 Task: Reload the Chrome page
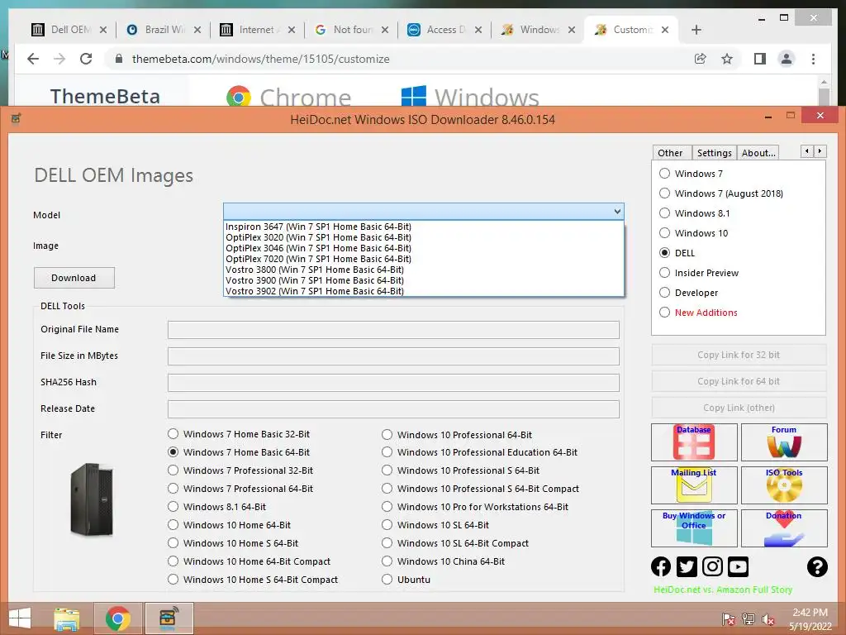86,59
